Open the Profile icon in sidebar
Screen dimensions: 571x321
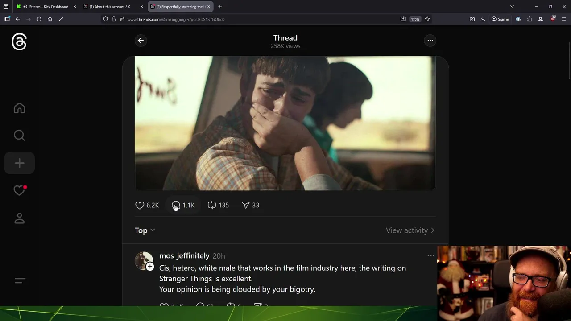19,218
